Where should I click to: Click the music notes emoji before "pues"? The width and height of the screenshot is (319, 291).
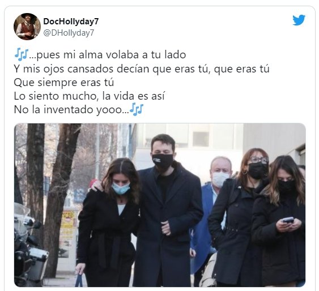[x=22, y=55]
